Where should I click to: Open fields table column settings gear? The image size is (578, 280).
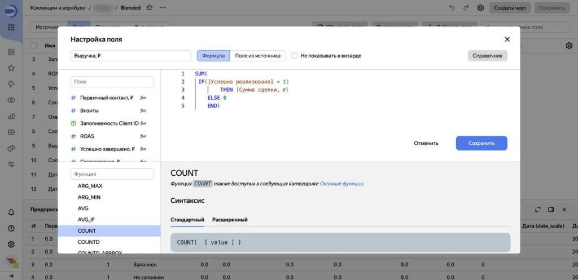(x=569, y=46)
